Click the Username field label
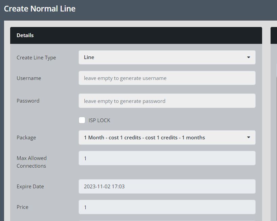This screenshot has height=221, width=277. 29,78
